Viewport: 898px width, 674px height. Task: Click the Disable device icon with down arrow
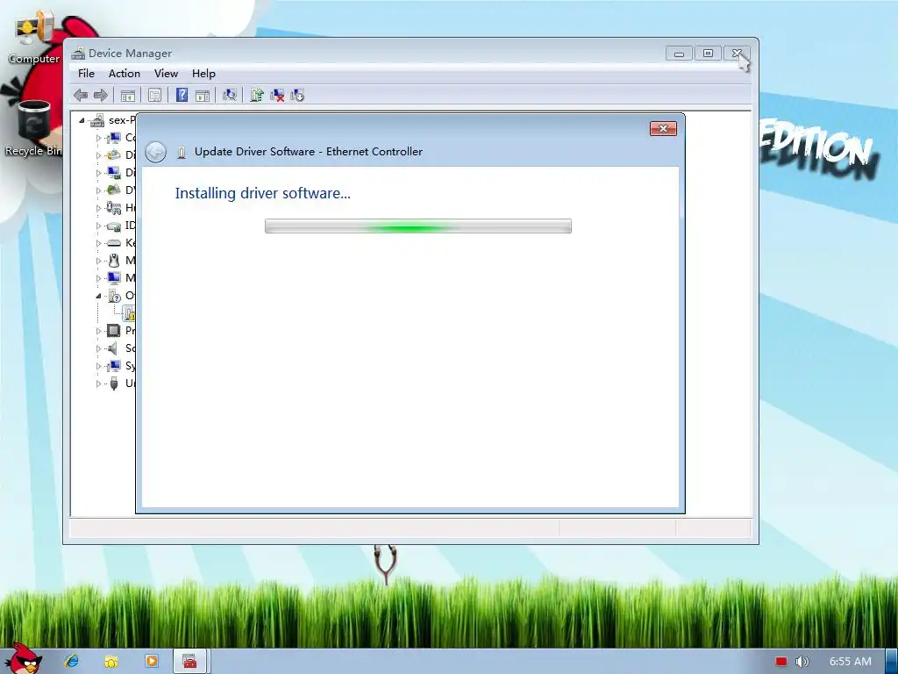click(297, 95)
